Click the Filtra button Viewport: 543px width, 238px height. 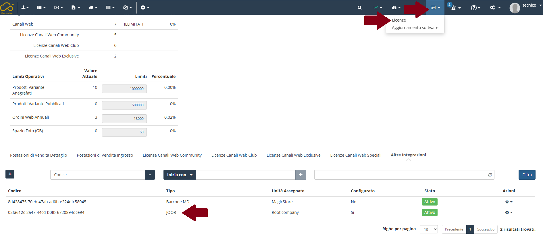click(x=527, y=175)
